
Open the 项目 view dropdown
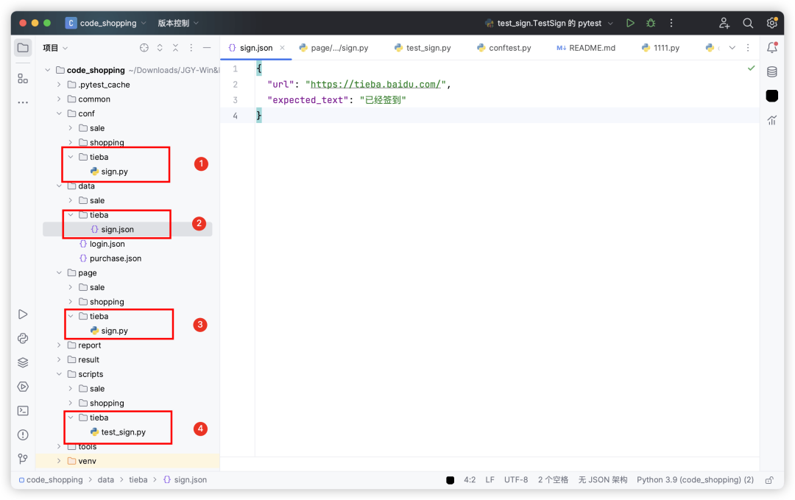[x=55, y=48]
